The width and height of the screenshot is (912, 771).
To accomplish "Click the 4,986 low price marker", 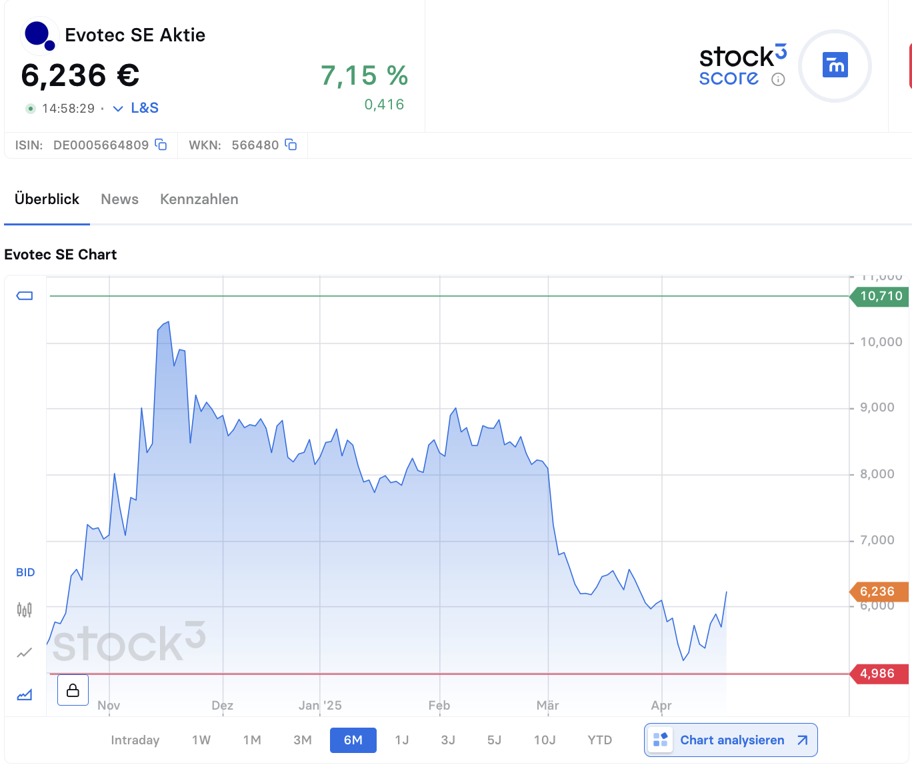I will (879, 674).
